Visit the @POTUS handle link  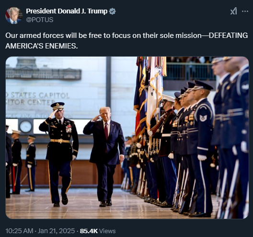[x=39, y=20]
